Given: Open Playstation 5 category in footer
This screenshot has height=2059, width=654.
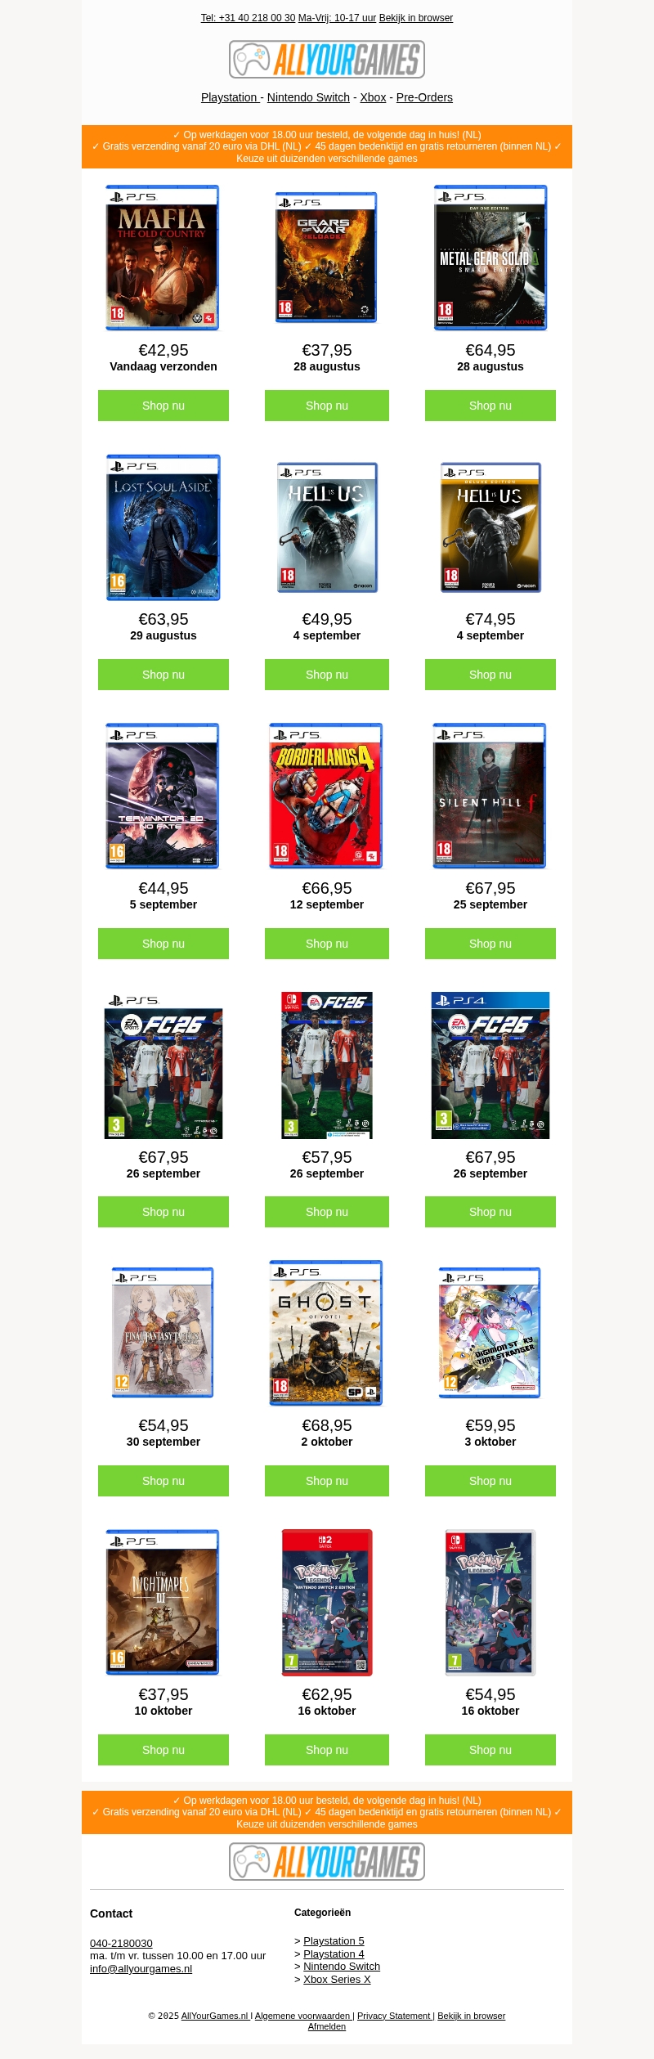Looking at the screenshot, I should click(x=334, y=1940).
